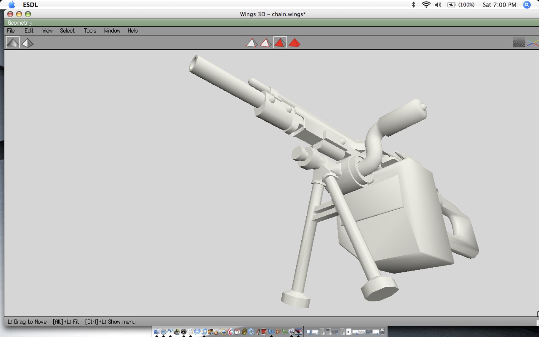539x337 pixels.
Task: Open the Select menu
Action: point(67,31)
